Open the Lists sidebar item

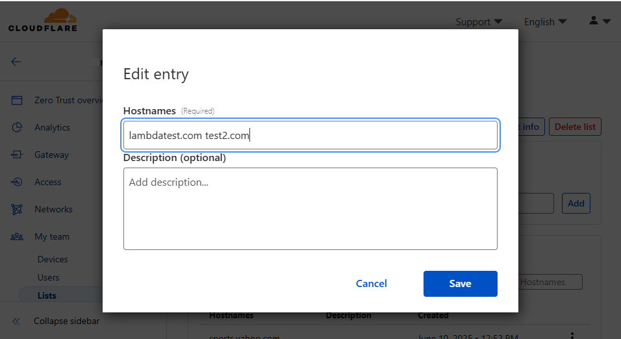click(47, 295)
